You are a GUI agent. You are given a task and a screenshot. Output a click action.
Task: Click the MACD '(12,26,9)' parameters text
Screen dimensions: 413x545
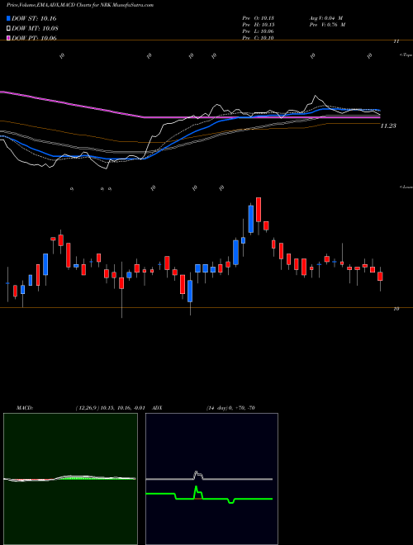[x=88, y=408]
